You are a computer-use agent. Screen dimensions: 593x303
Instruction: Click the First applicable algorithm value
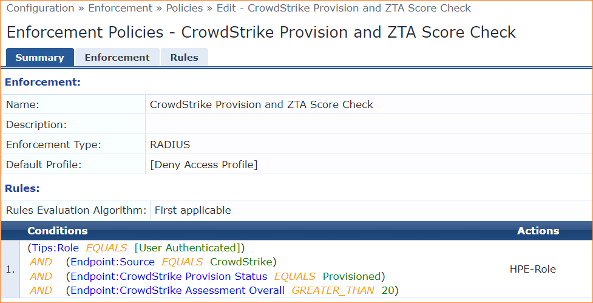coord(193,210)
